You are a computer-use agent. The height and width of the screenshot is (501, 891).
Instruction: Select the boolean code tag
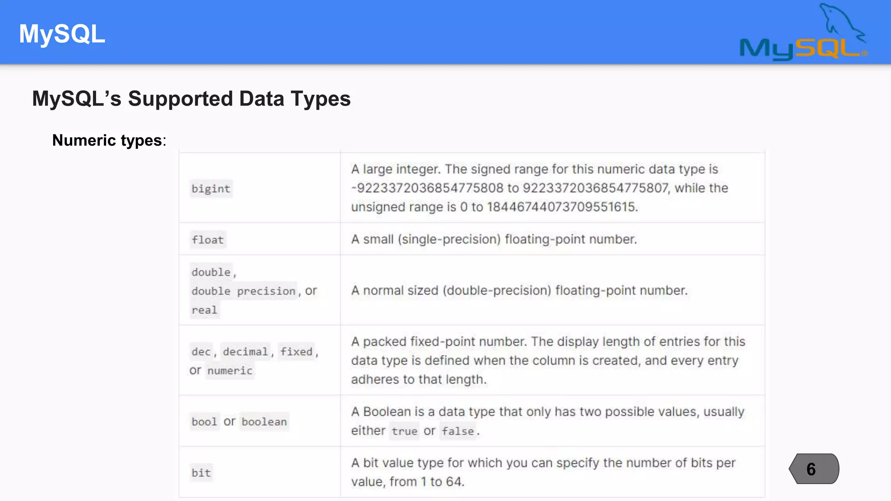click(264, 421)
